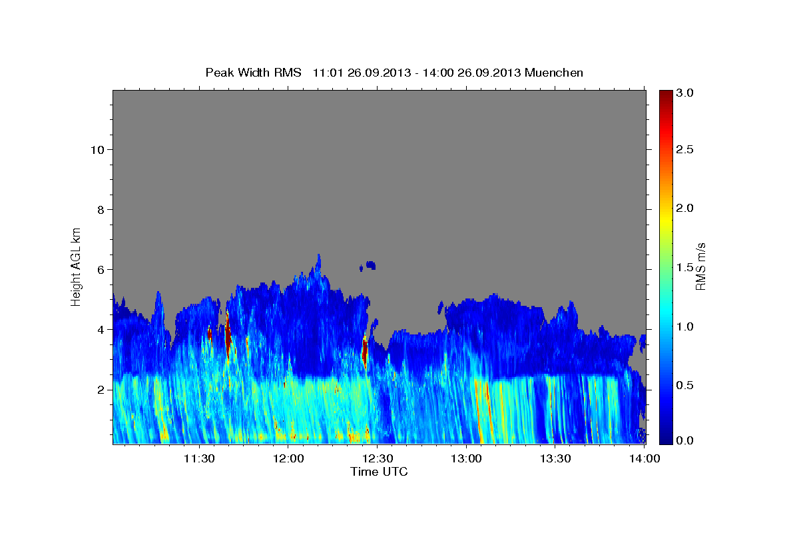Click the 12:00 time tick label
This screenshot has height=533, width=799.
click(288, 458)
